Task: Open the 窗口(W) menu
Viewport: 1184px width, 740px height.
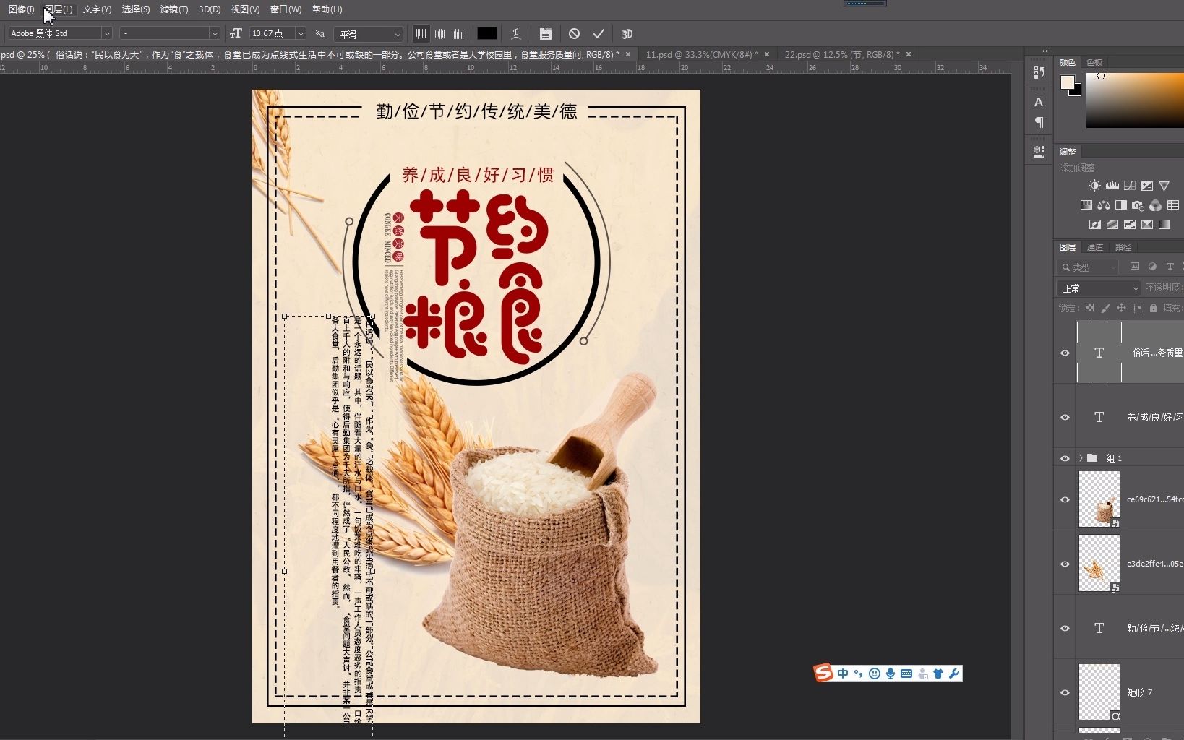Action: [286, 9]
